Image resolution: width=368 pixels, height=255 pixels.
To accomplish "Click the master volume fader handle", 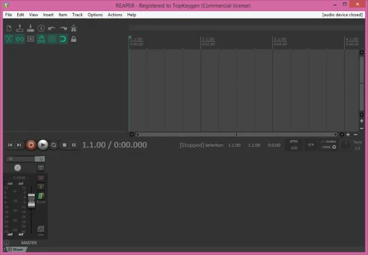I will [x=31, y=201].
